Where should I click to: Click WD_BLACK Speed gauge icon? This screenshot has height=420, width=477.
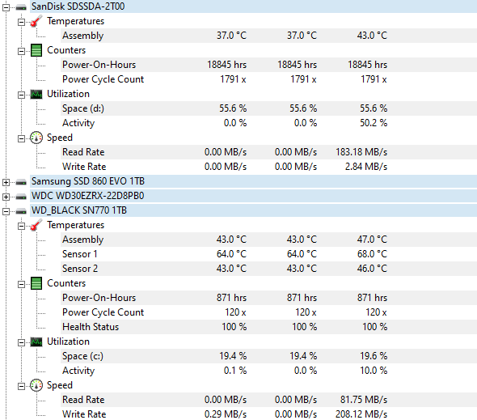36,385
